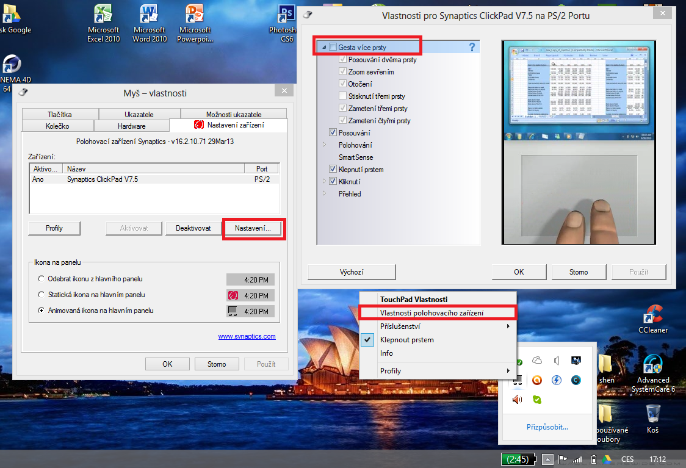This screenshot has height=468, width=686.
Task: Uncheck the 'Posouvání' checkbox
Action: click(333, 132)
